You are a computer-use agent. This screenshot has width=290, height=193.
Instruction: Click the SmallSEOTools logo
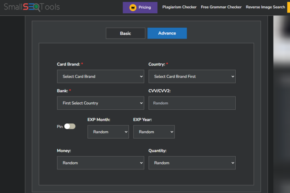point(32,7)
